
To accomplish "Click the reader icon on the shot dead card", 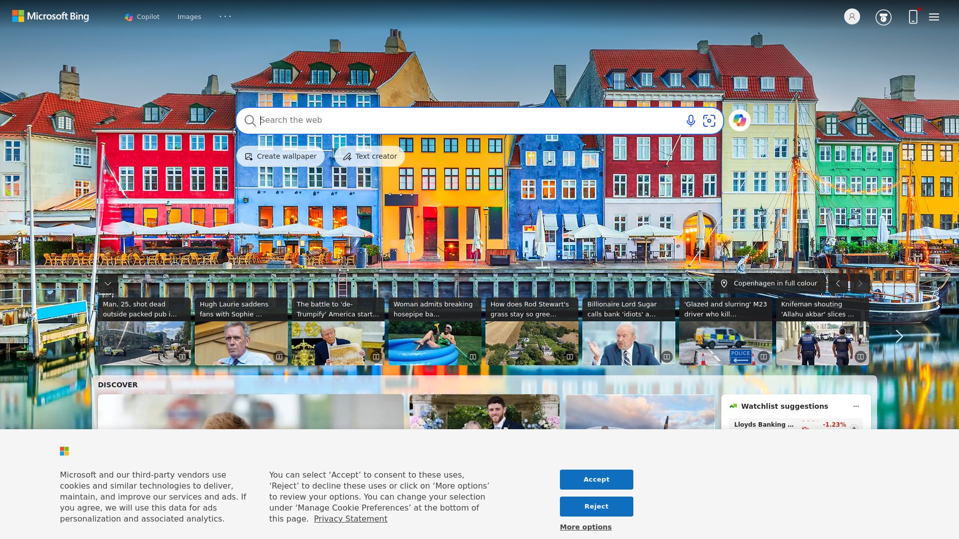I will point(182,357).
